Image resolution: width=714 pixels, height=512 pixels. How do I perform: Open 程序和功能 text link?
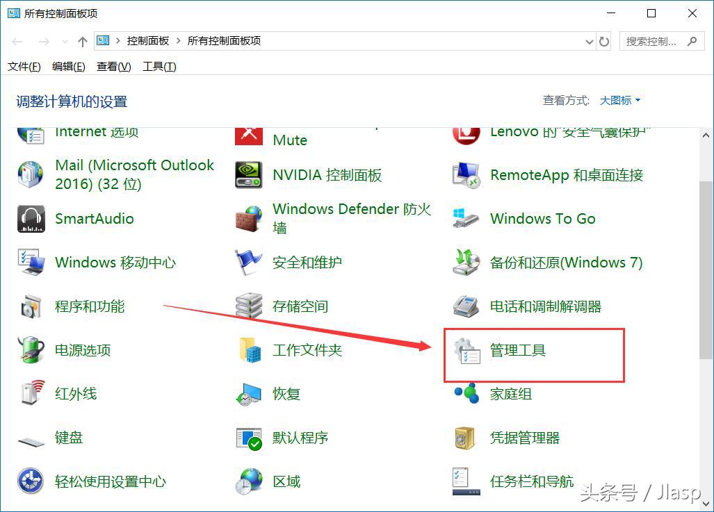click(90, 306)
